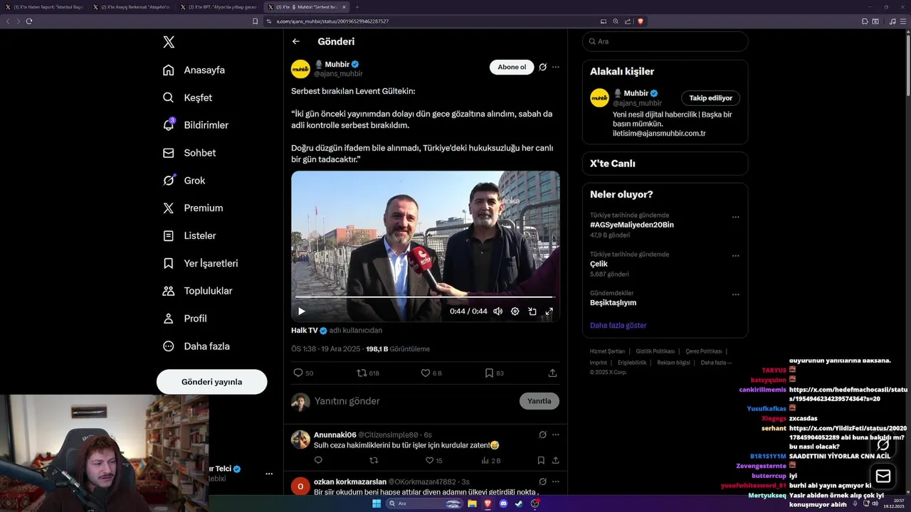Enter fullscreen video mode

[549, 311]
